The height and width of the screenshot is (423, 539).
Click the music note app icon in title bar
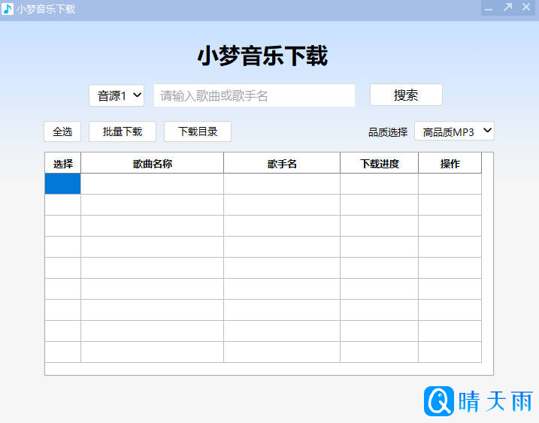(8, 9)
